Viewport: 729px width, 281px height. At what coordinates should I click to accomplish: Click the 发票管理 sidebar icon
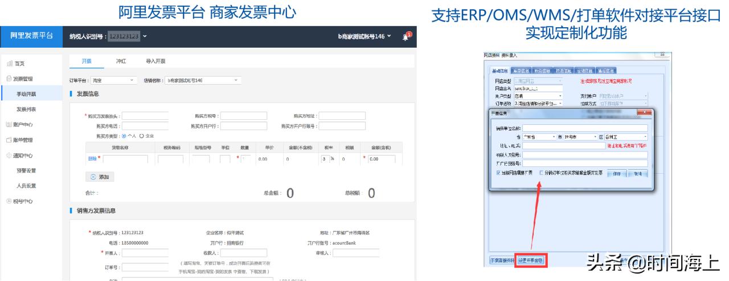tap(9, 78)
